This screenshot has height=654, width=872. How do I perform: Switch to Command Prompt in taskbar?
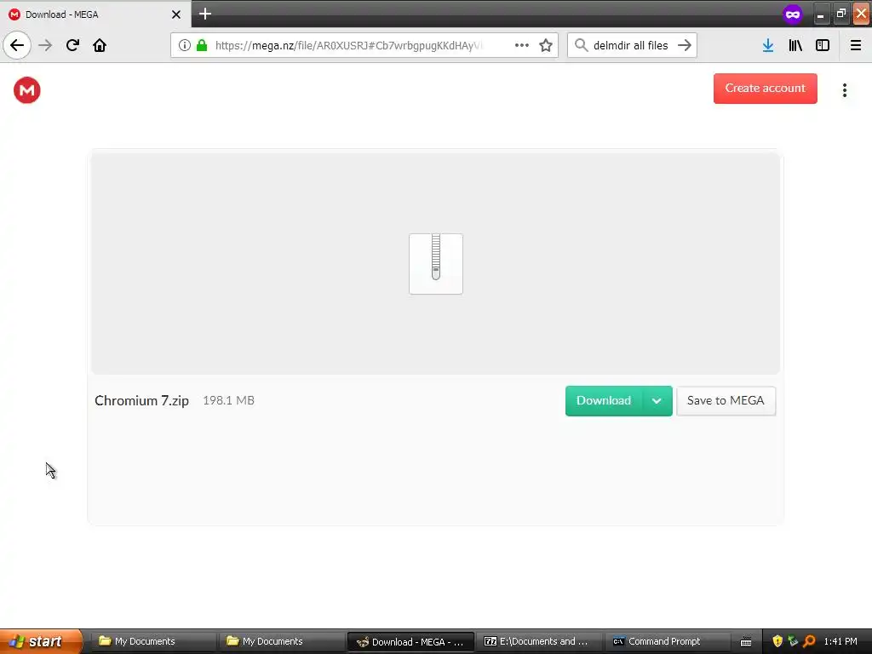tap(668, 641)
